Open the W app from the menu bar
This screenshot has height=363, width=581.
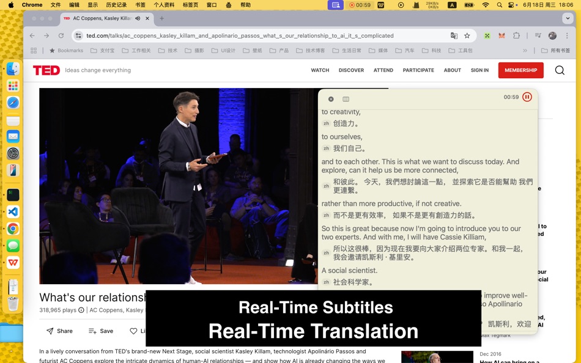click(380, 5)
